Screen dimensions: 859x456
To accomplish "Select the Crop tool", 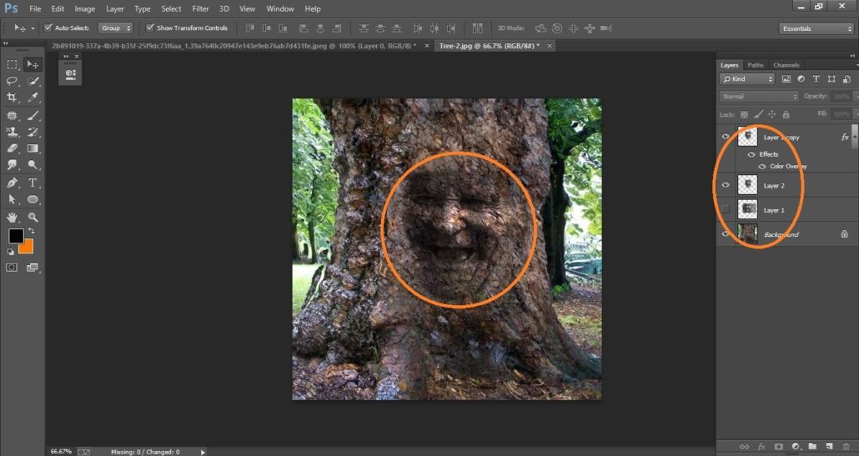I will tap(12, 98).
